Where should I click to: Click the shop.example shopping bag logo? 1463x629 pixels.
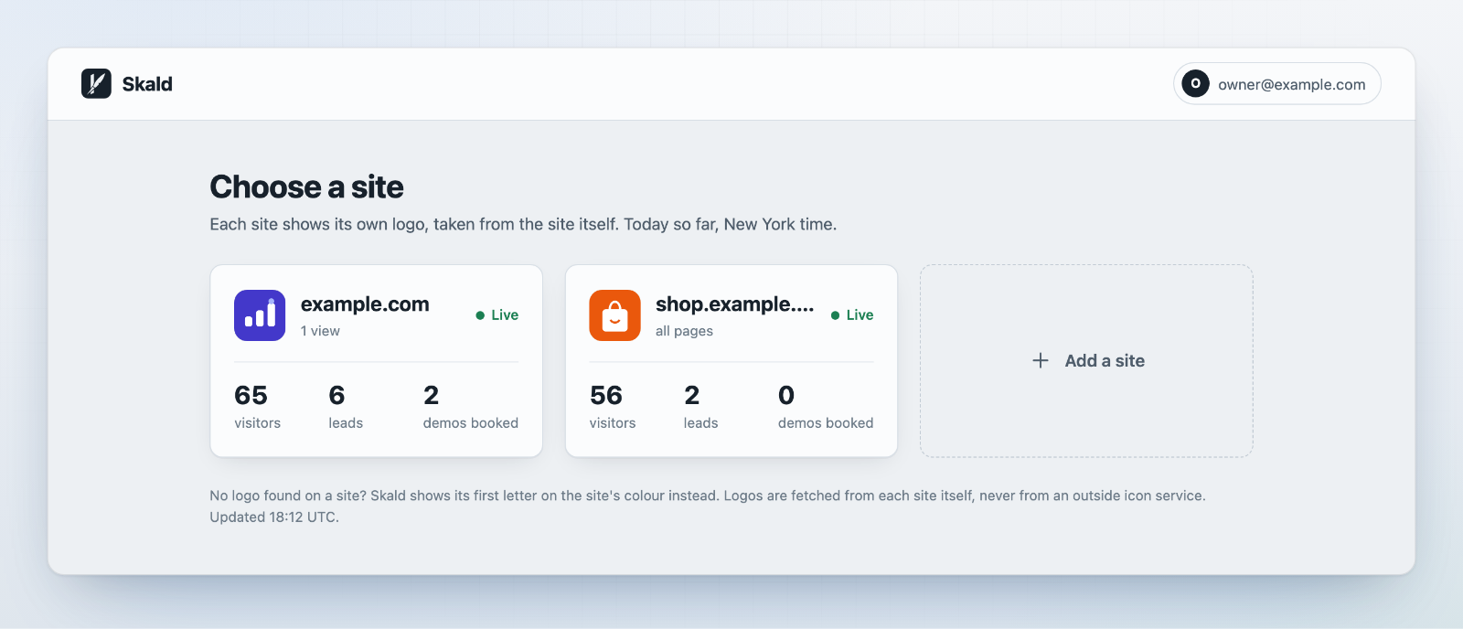pos(614,315)
